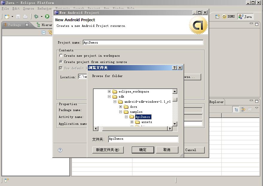Image resolution: width=263 pixels, height=186 pixels.
Task: Click the folder tree scroll-down arrow
Action: pos(175,124)
